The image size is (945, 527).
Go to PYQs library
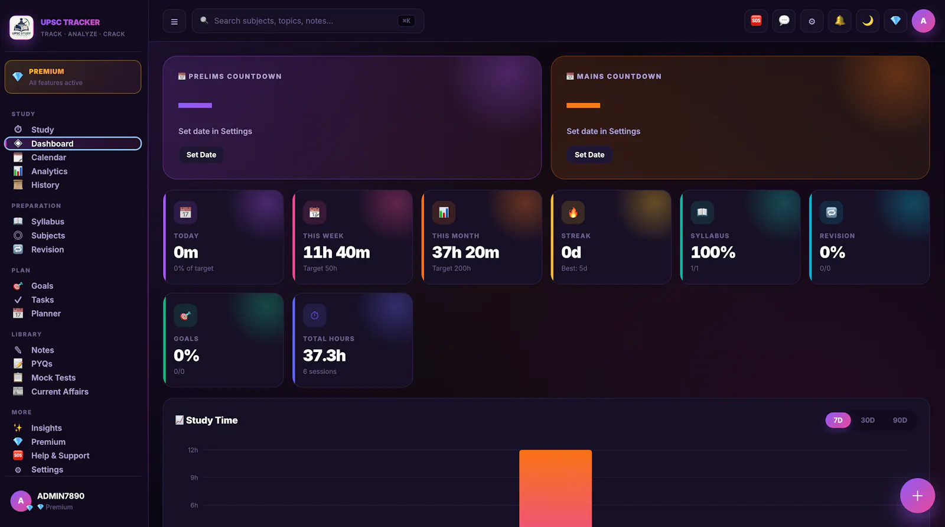73,364
